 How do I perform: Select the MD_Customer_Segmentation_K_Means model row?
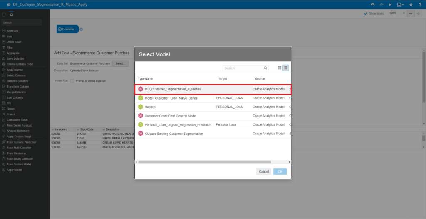213,89
